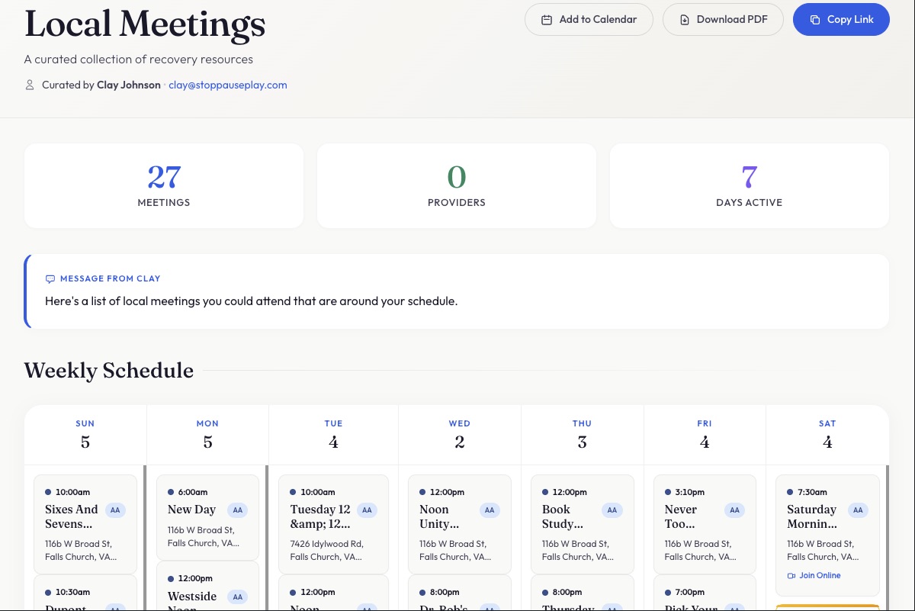The image size is (915, 611).
Task: Open the email link clay@stoppauseplay.com
Action: click(x=227, y=85)
